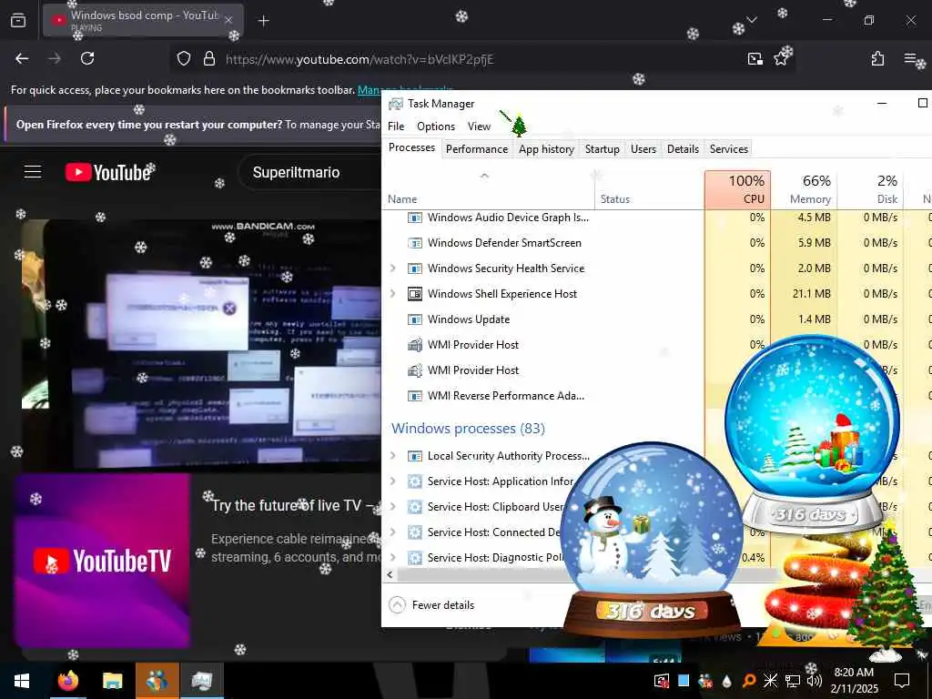Screen dimensions: 932x699
Task: Open the notification center icon
Action: coord(902,681)
